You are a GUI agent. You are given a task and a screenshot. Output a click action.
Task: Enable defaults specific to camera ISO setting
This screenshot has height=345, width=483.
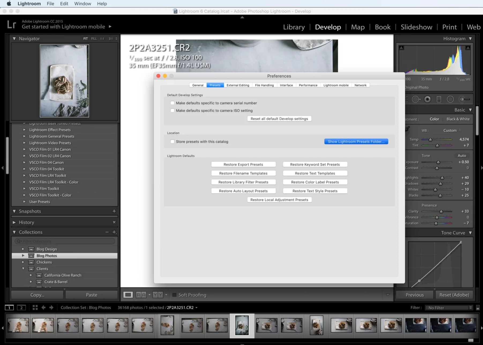coord(173,110)
